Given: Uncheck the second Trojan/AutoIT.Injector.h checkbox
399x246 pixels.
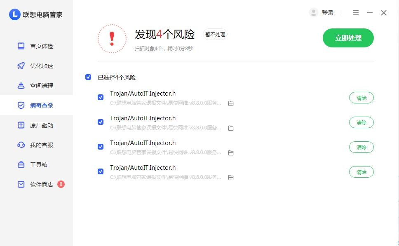Looking at the screenshot, I should [101, 122].
